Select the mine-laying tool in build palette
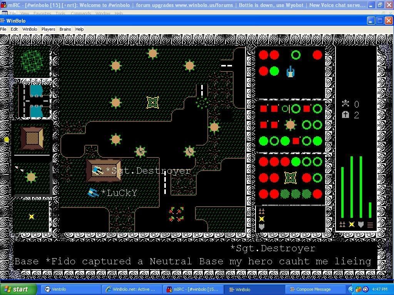The width and height of the screenshot is (394, 295). click(x=32, y=217)
